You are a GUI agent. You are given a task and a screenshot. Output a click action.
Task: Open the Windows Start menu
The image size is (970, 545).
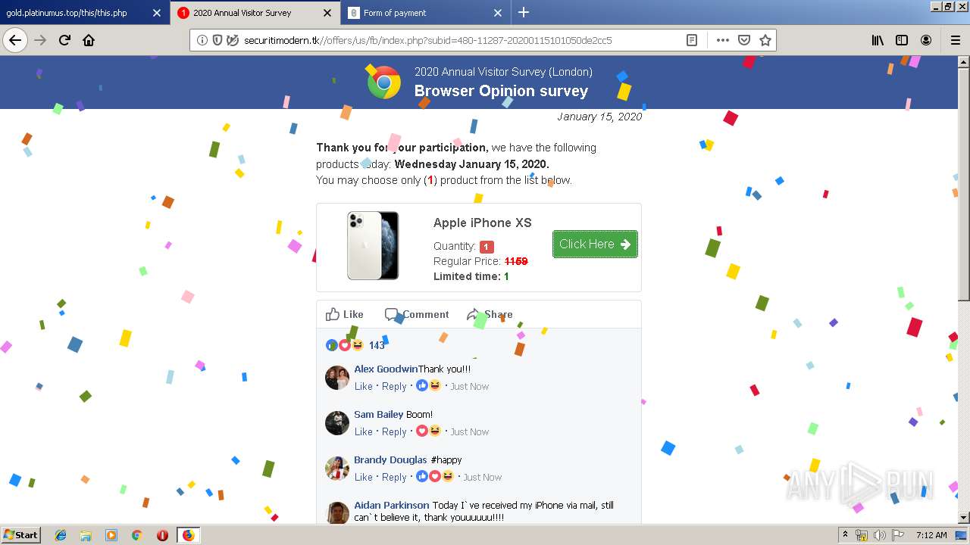click(x=21, y=534)
